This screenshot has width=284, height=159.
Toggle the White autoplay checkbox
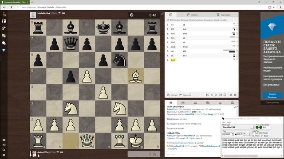(253, 136)
